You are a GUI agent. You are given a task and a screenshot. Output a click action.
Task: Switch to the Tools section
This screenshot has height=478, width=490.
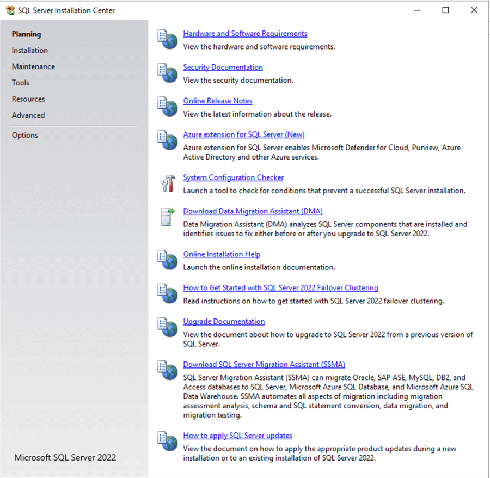coord(20,83)
